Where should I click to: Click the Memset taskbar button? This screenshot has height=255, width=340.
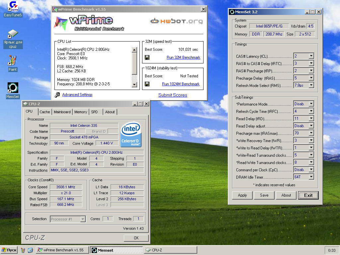[x=117, y=250]
